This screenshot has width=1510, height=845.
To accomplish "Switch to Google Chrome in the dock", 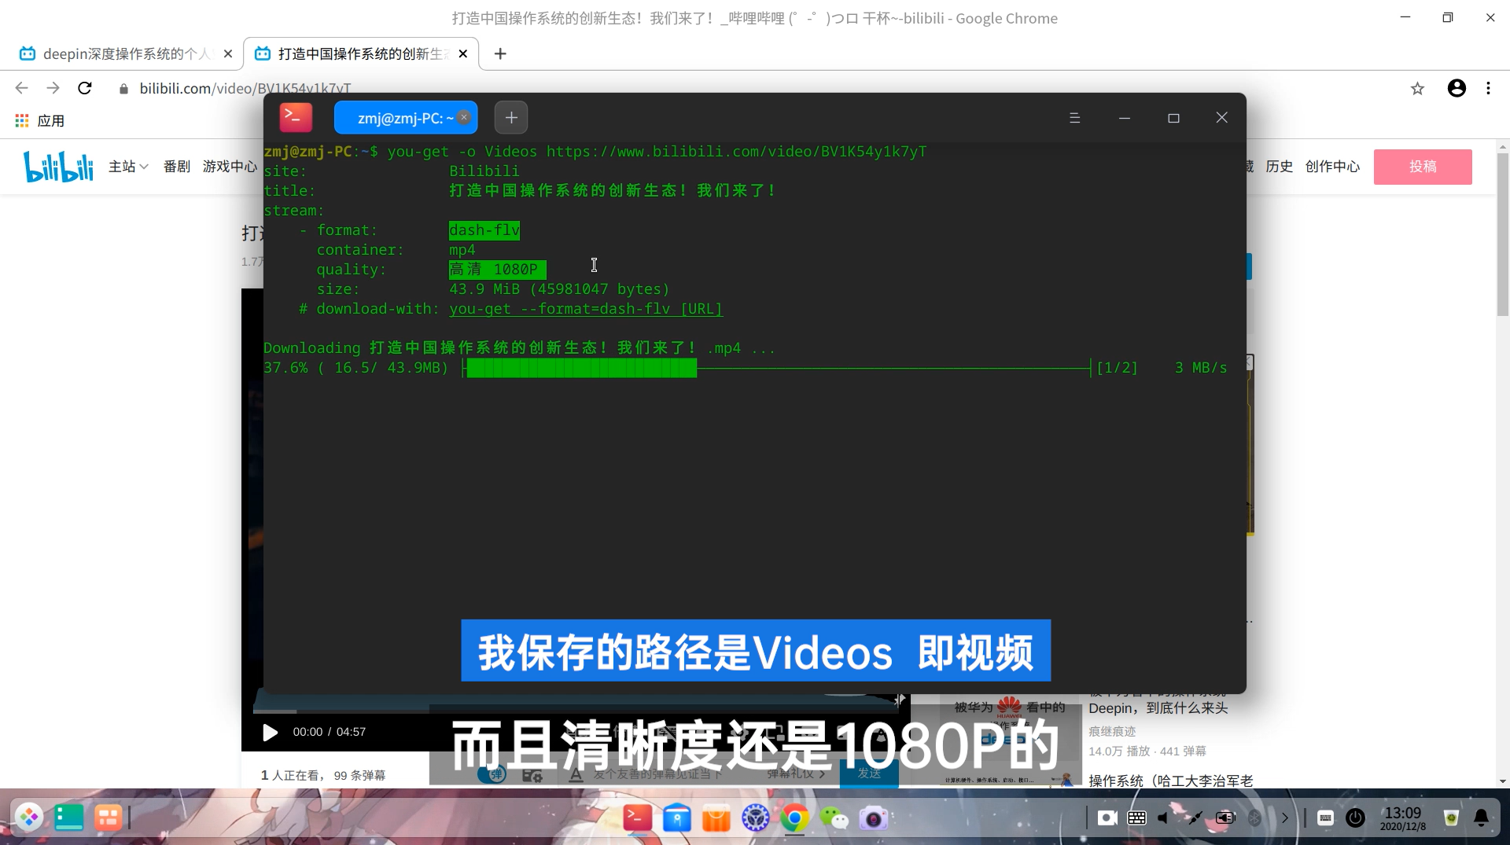I will [794, 818].
